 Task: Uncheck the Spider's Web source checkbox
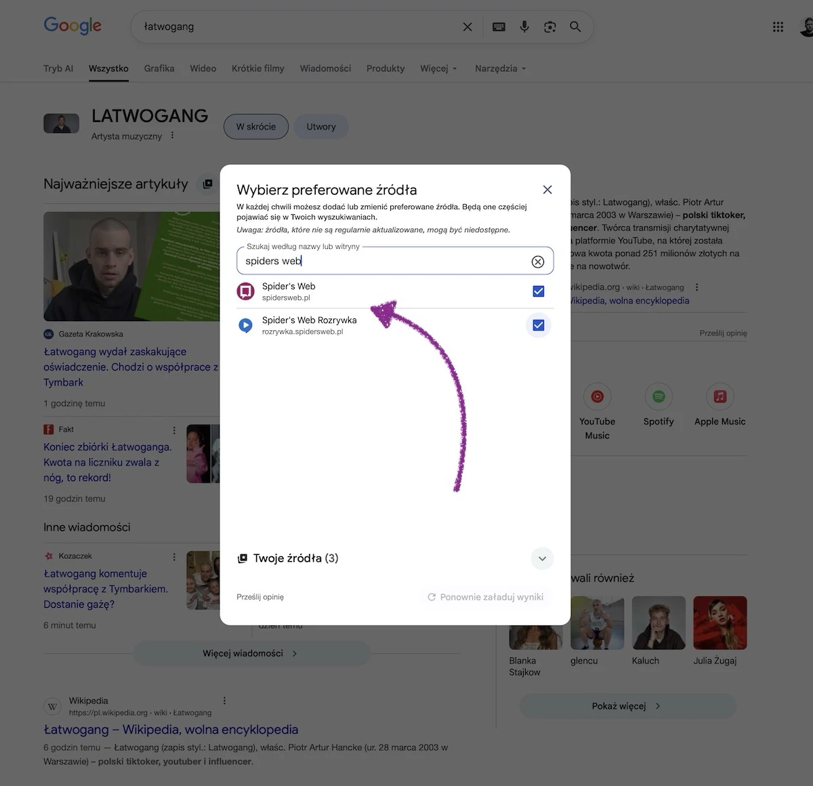click(x=539, y=291)
